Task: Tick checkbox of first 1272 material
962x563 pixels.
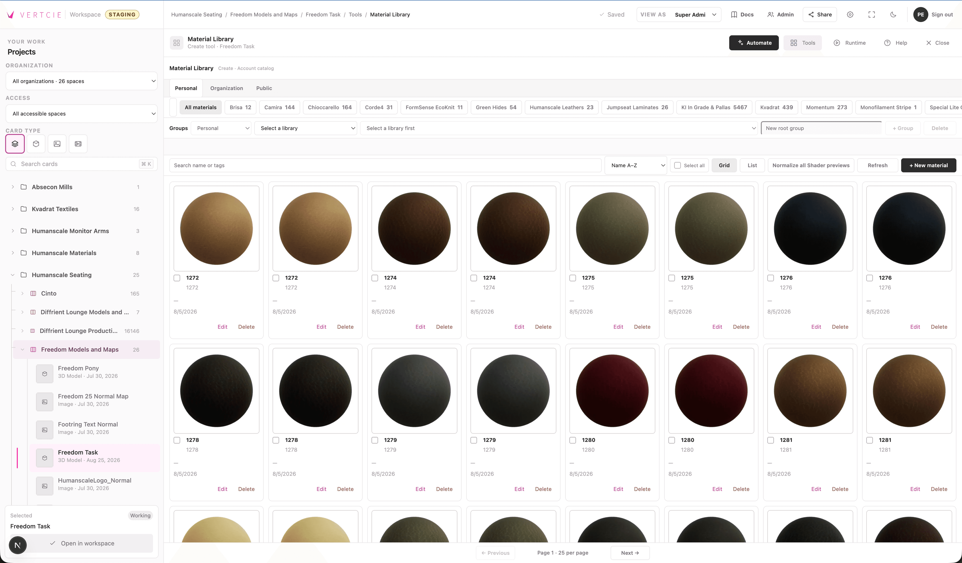Action: (x=177, y=278)
